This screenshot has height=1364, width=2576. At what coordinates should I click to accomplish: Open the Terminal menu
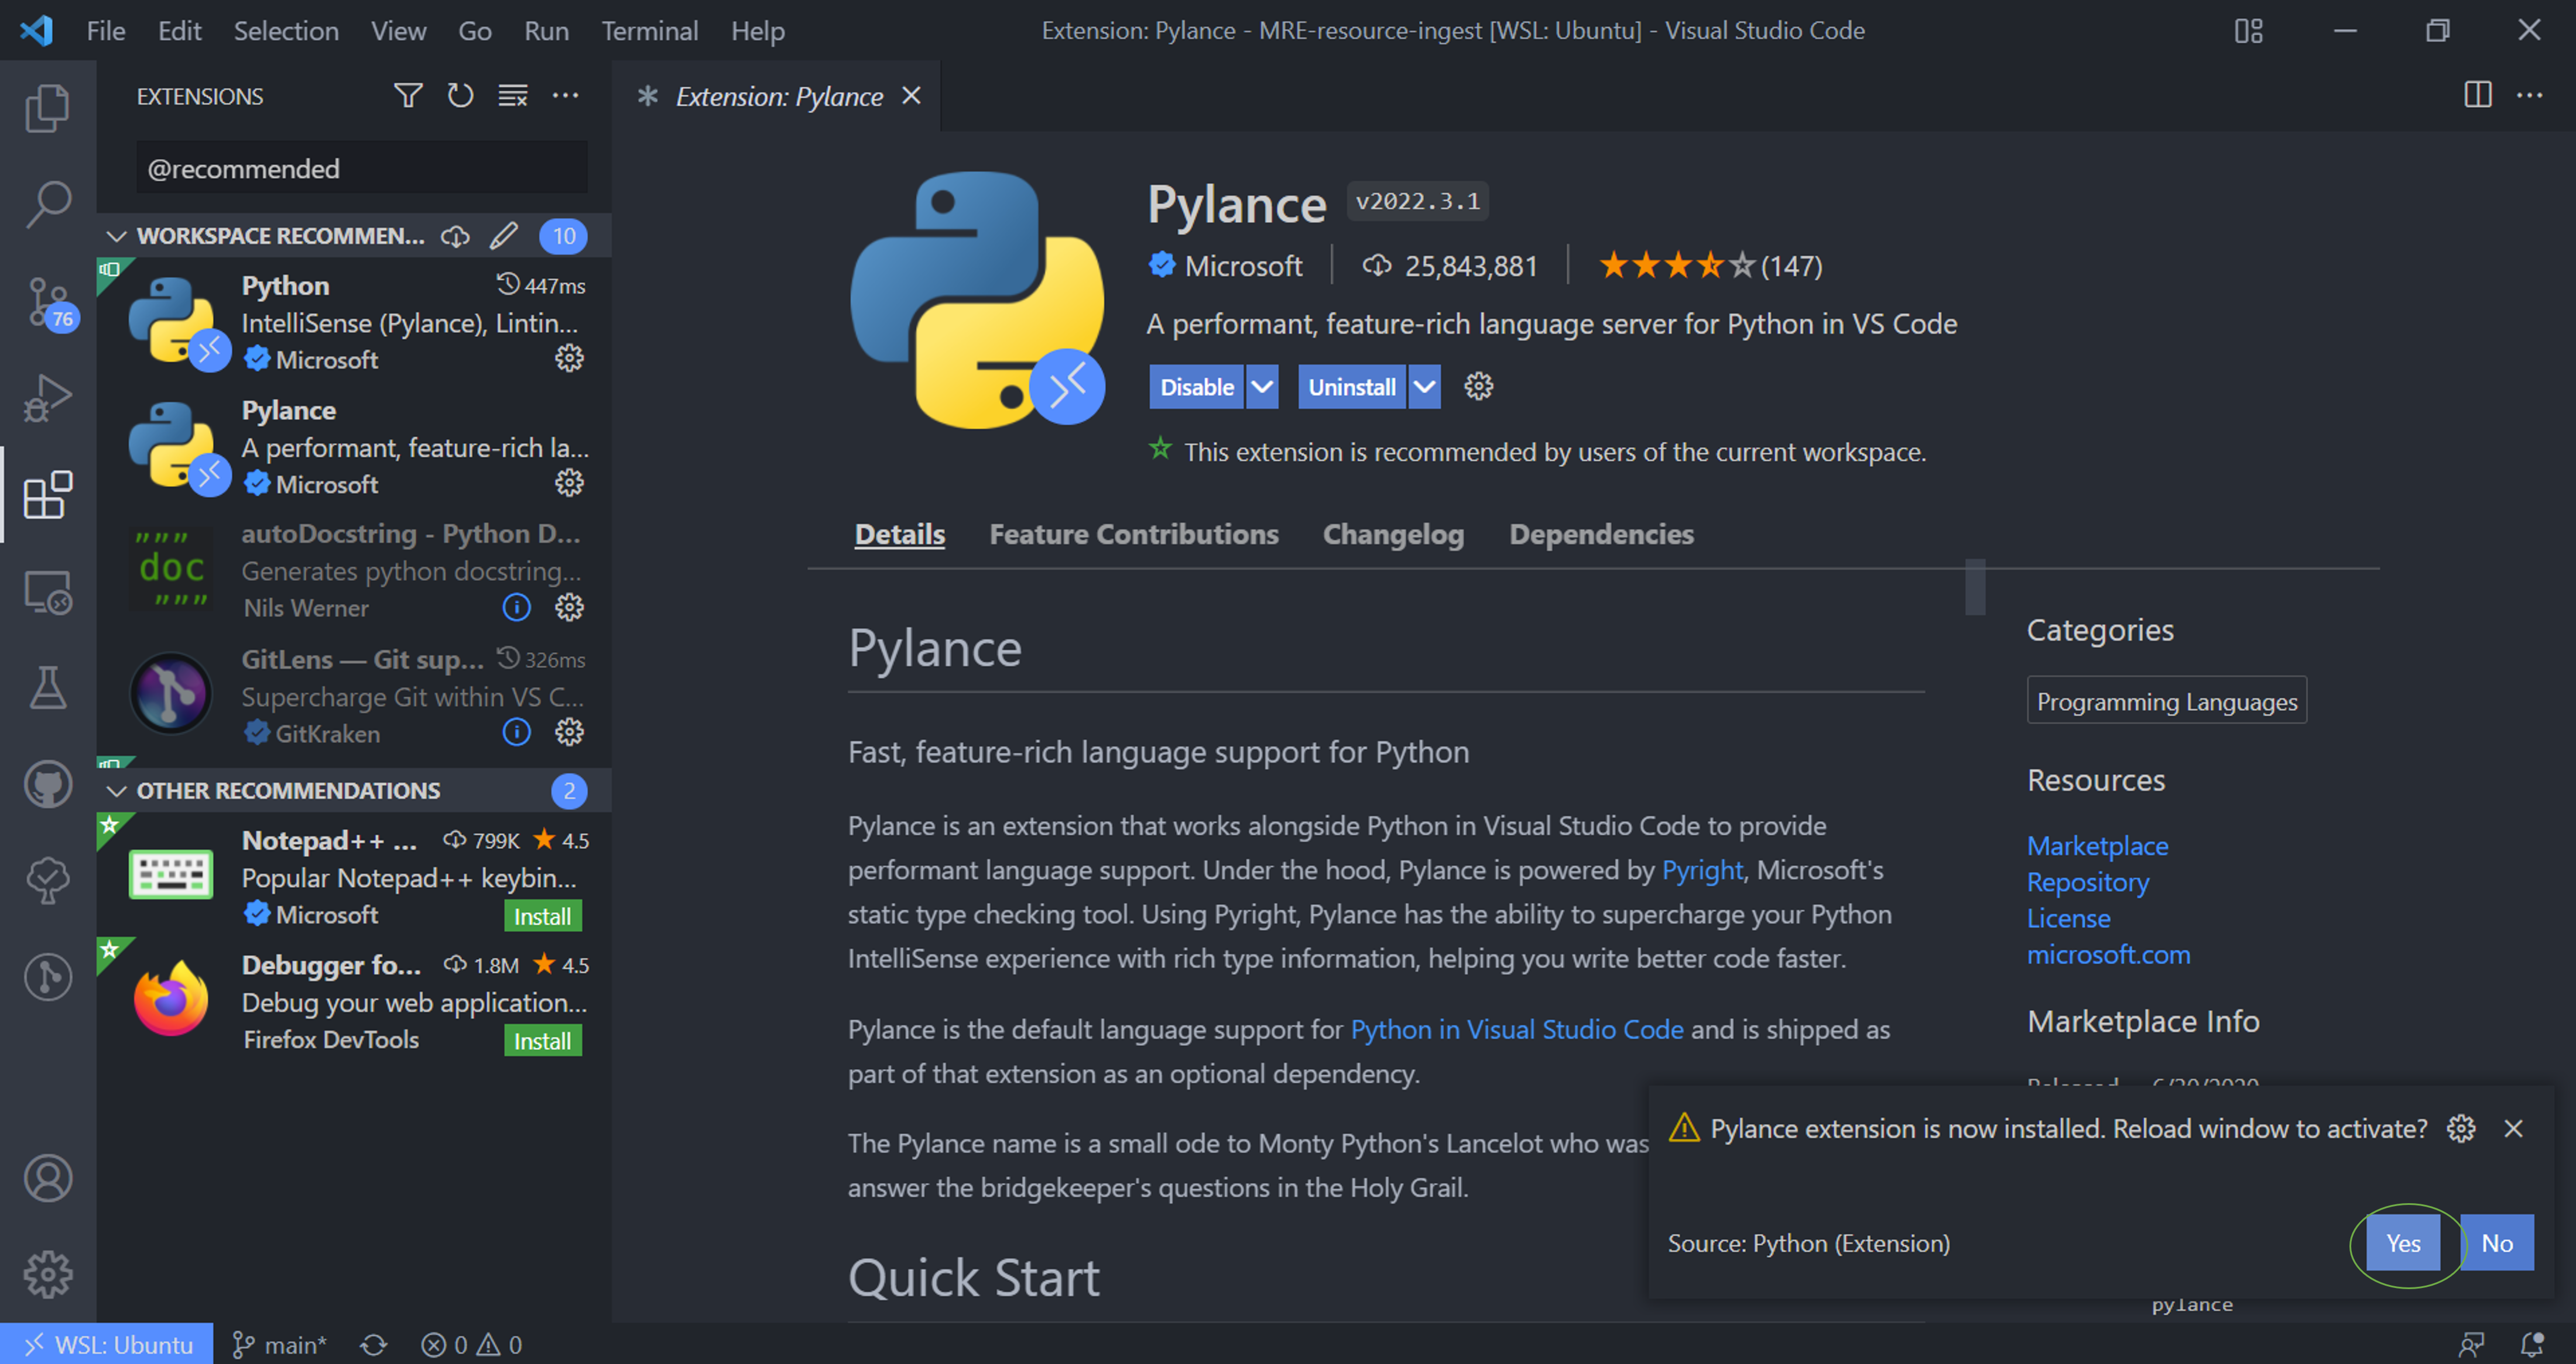649,31
